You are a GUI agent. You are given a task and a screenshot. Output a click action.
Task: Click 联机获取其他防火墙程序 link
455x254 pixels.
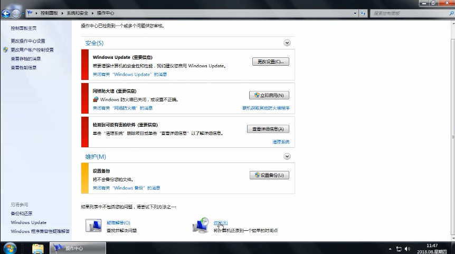266,108
